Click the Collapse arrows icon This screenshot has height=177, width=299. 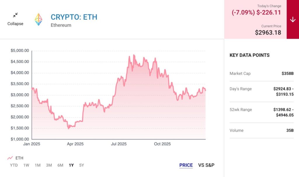click(15, 15)
